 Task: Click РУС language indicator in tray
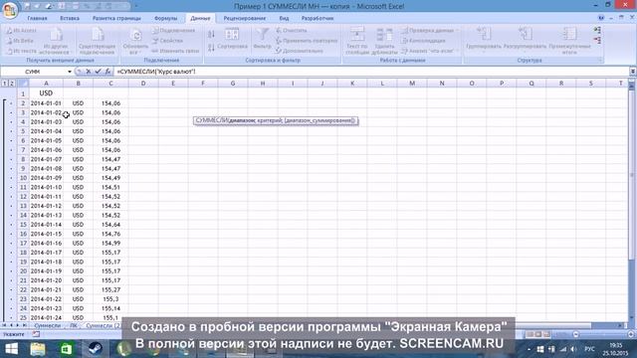589,349
